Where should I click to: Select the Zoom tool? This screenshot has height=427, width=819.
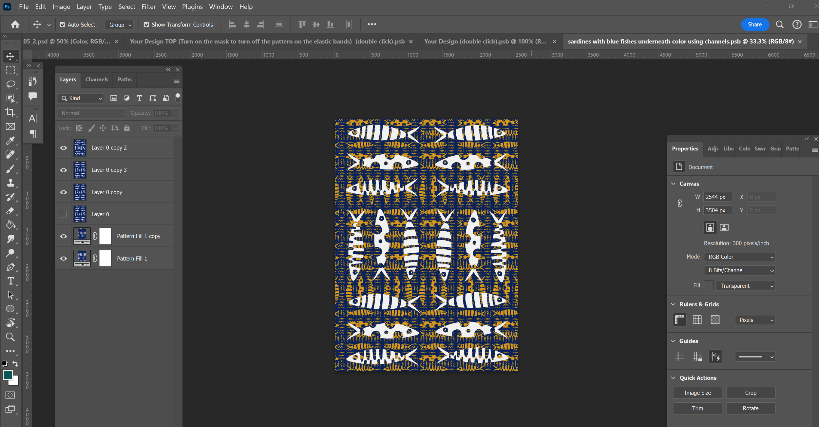[x=10, y=337]
